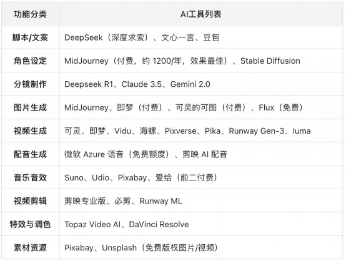Click the Deepseek R1、Claude 3.5 cell
Image resolution: width=346 pixels, height=261 pixels.
[x=201, y=84]
